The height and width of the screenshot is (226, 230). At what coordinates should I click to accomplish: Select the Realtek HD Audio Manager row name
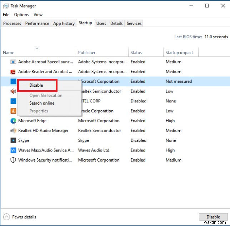point(43,131)
